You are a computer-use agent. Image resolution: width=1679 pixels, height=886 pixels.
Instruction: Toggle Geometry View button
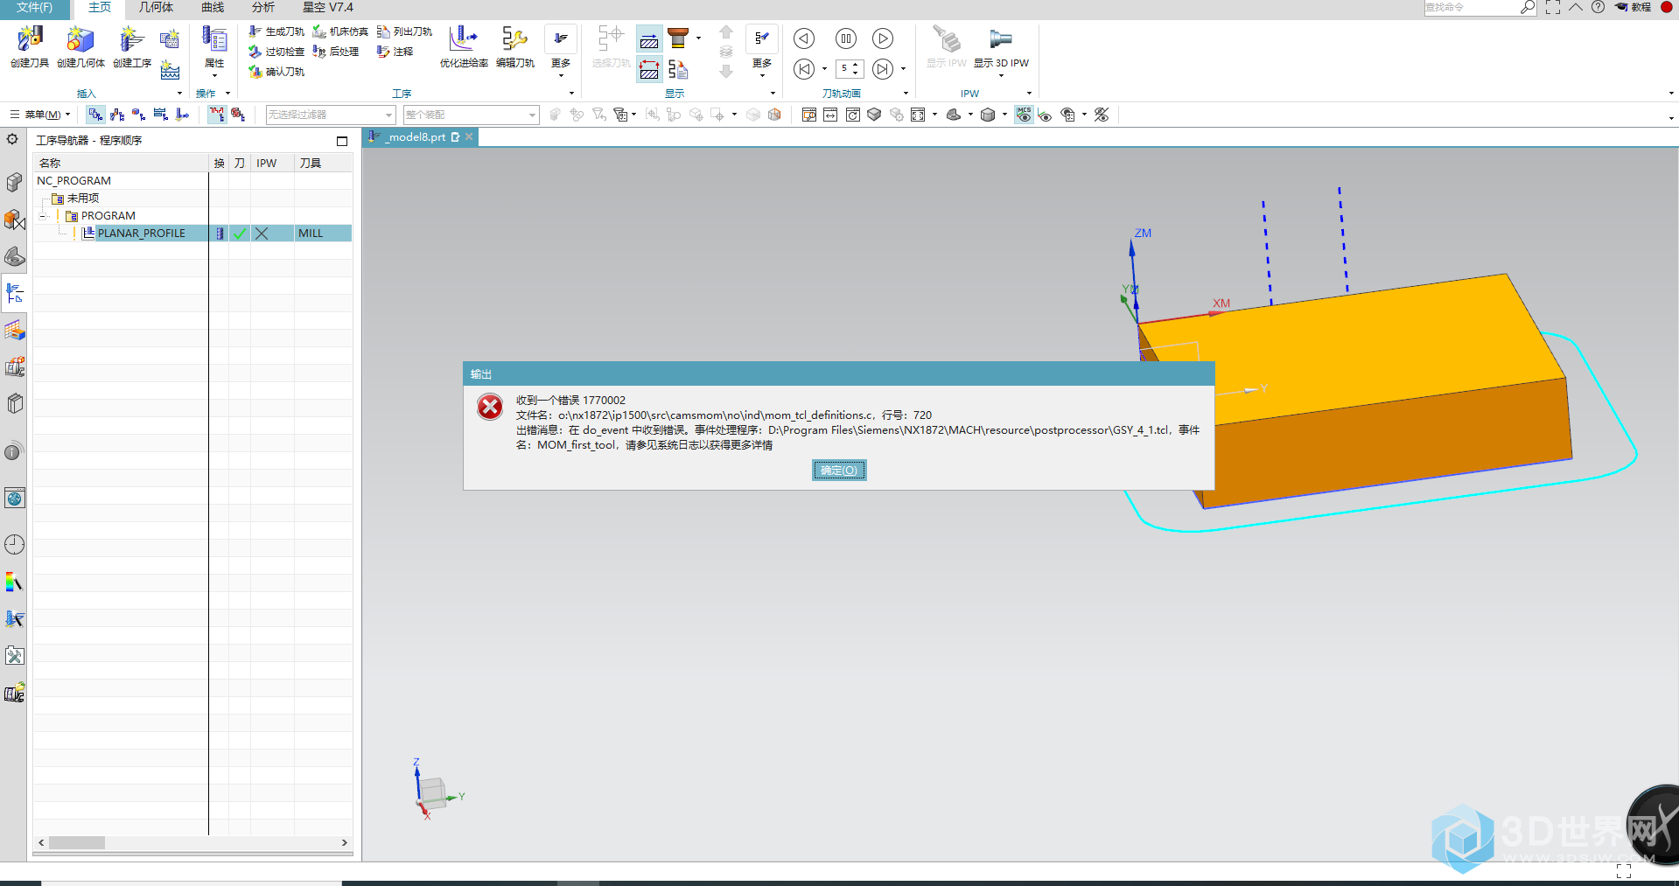(138, 115)
